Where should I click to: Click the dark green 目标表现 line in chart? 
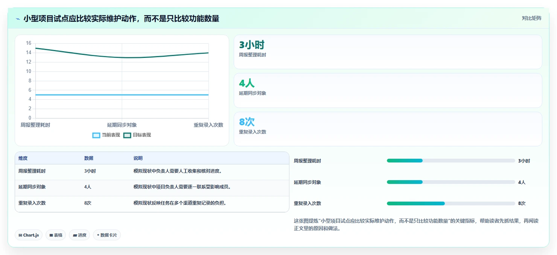[122, 58]
